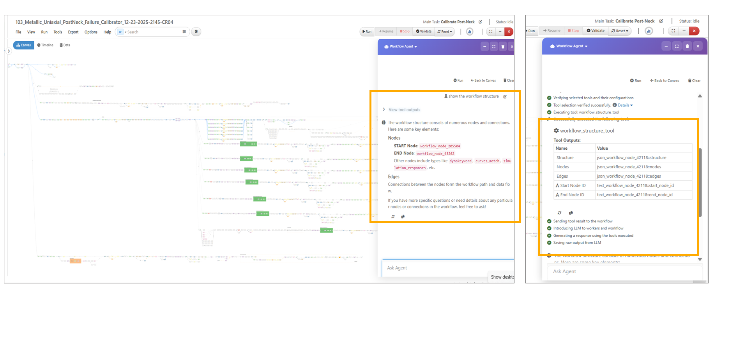
Task: Edit the 'show the workflow structure' message
Action: [x=505, y=96]
